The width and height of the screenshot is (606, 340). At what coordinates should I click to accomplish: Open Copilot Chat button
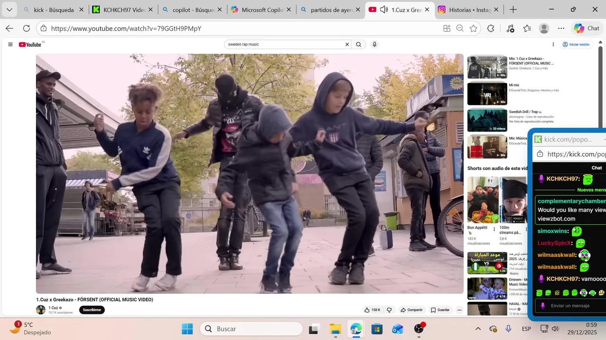point(587,28)
